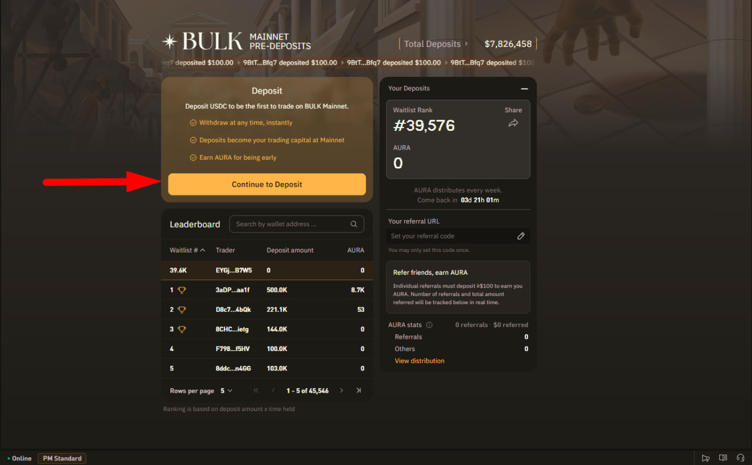Screen dimensions: 752x465
Task: Go to the next leaderboard page
Action: 341,390
